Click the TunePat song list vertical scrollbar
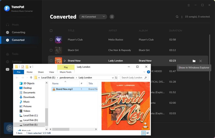215x138 pixels. [210, 57]
